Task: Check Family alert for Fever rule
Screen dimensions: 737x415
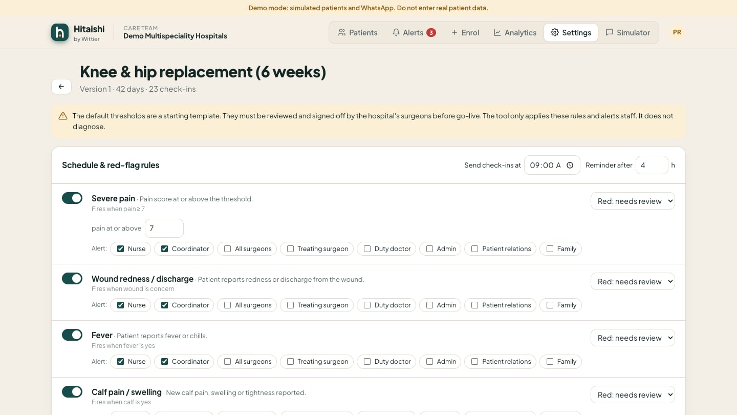Action: tap(550, 362)
